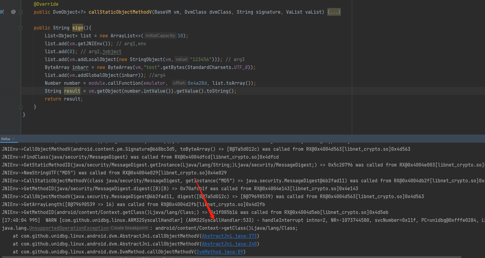Click the override method gutter icon
This screenshot has width=485, height=258.
2,12
